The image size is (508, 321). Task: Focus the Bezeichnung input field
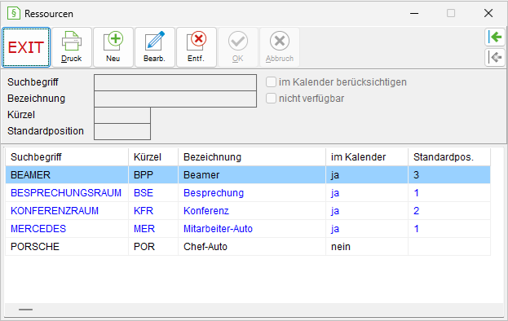point(175,99)
